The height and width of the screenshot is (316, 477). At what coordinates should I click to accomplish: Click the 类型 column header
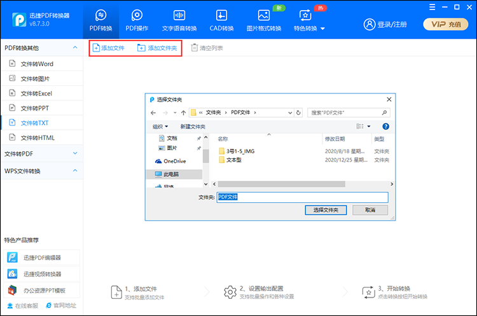click(379, 139)
